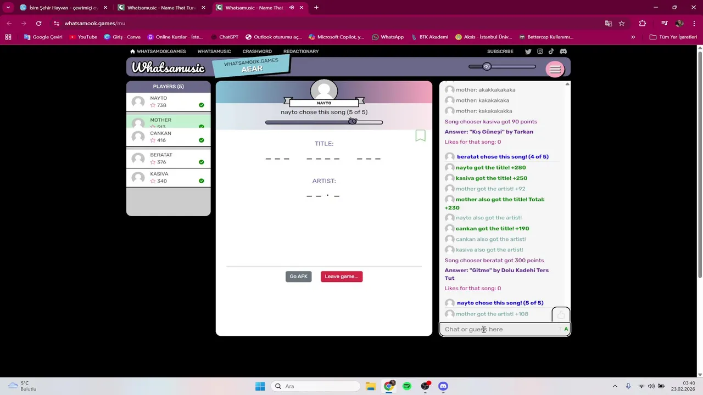Bookmark the current song with ribbon icon
Image resolution: width=703 pixels, height=395 pixels.
tap(420, 136)
